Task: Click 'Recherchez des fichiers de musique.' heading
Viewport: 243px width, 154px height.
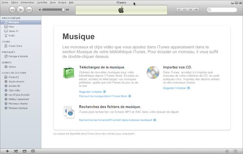Action: coord(110,107)
